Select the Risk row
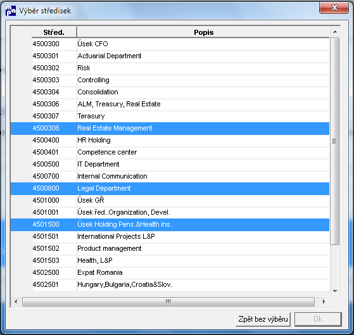This screenshot has height=335, width=354. [170, 68]
